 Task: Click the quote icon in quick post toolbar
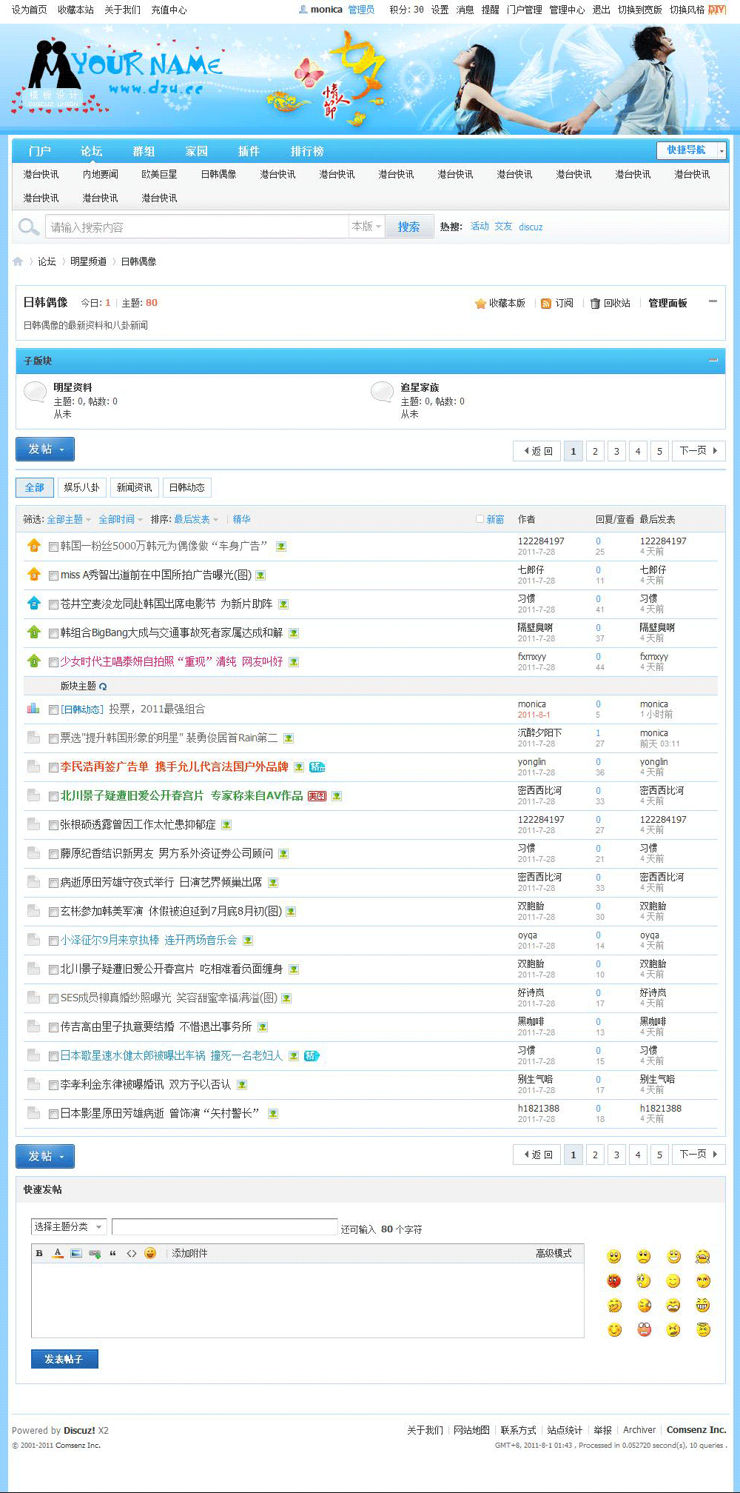click(x=113, y=1254)
